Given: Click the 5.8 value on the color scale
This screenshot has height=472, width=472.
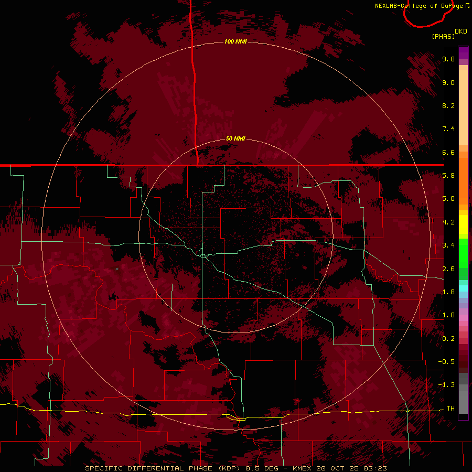Looking at the screenshot, I should pos(448,176).
